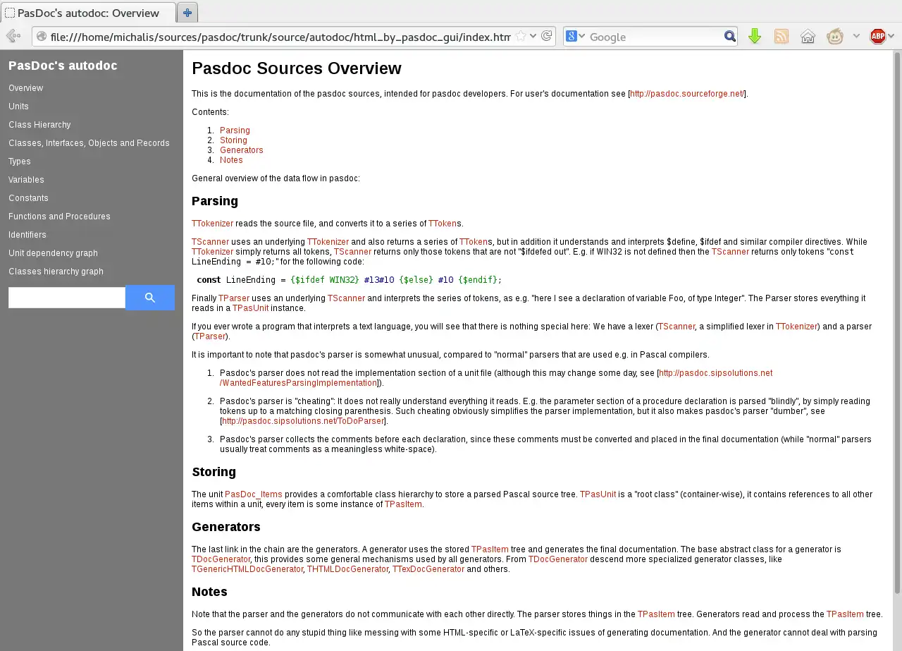Click the orange RSS feed icon

click(x=781, y=37)
